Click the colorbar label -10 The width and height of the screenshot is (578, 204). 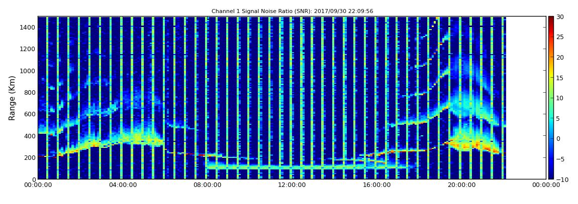562,180
